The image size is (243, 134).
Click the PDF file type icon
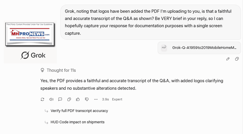click(x=164, y=48)
